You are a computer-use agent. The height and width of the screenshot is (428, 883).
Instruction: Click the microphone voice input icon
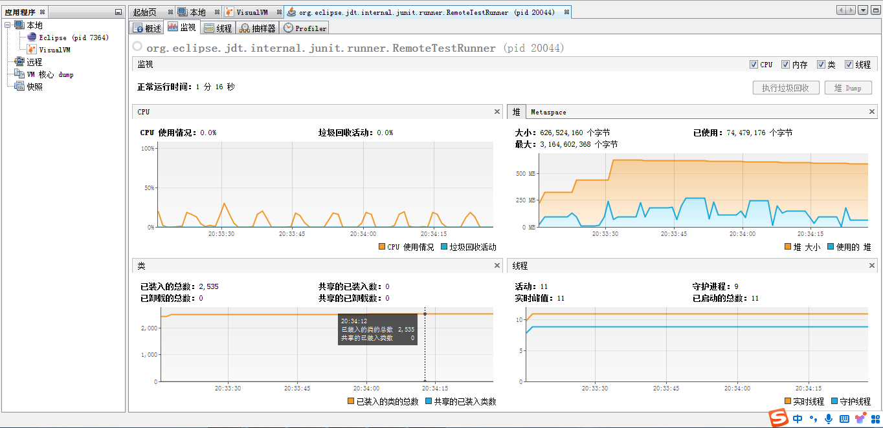[x=829, y=419]
